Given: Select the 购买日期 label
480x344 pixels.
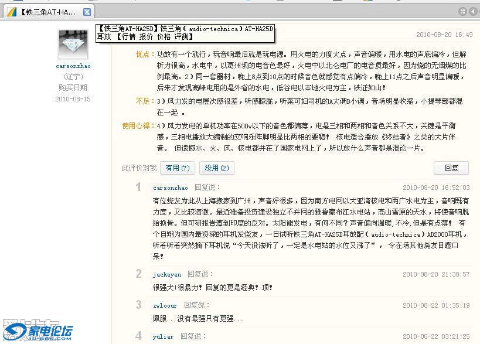Looking at the screenshot, I should click(73, 88).
